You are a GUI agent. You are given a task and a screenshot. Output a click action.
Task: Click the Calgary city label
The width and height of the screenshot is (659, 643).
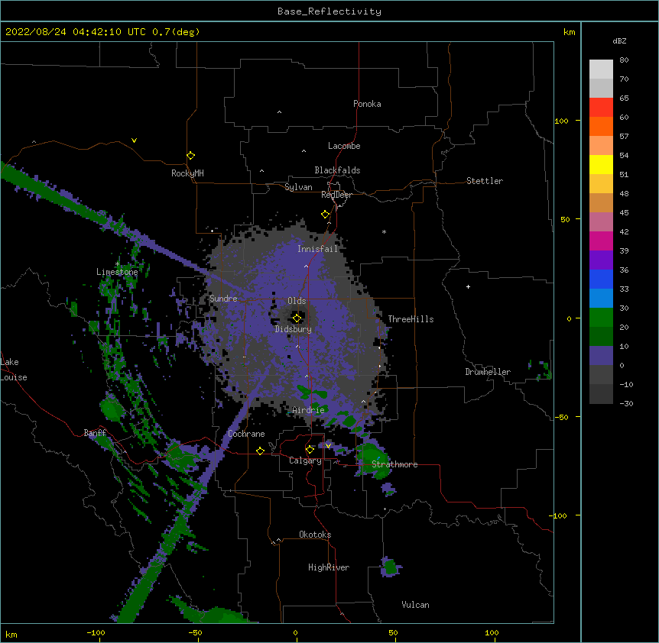(x=306, y=460)
